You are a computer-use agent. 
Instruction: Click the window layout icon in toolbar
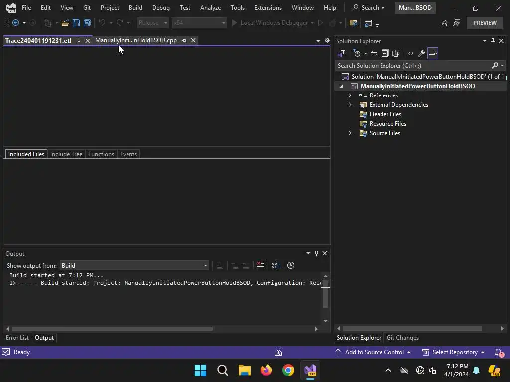pos(368,23)
